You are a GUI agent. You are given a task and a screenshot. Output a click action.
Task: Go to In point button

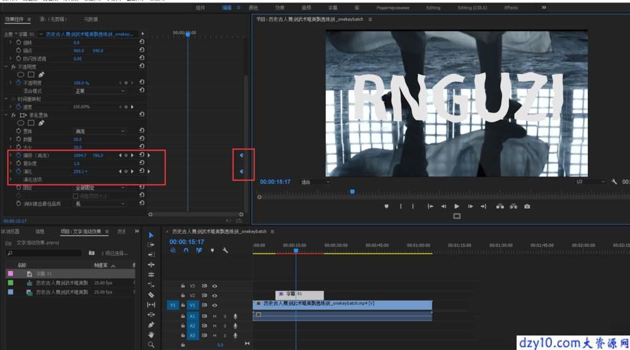(x=430, y=206)
